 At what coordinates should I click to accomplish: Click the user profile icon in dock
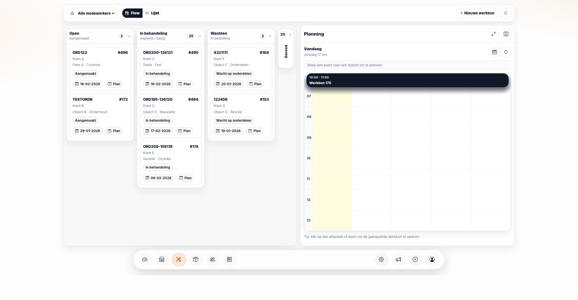(x=432, y=259)
